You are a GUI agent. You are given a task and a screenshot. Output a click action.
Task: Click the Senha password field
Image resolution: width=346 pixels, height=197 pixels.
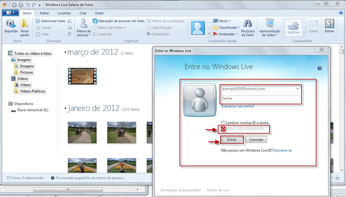[260, 98]
